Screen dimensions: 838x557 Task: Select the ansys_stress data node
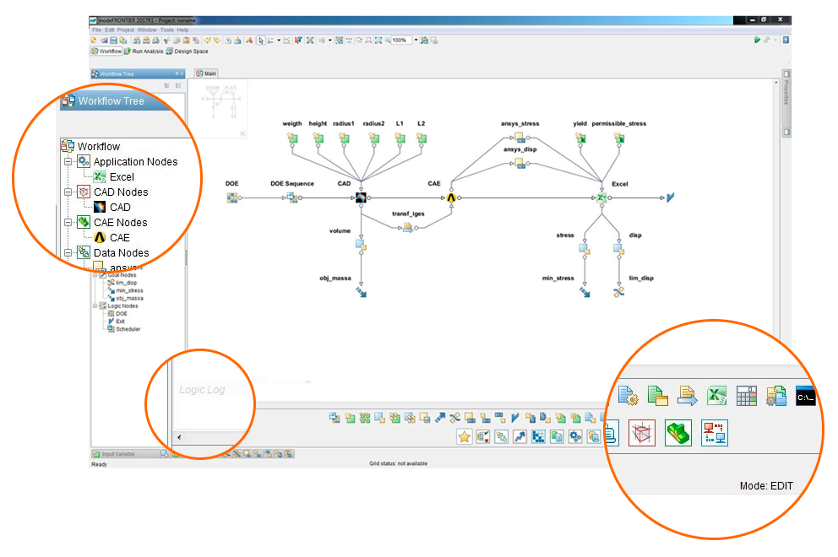tap(520, 138)
